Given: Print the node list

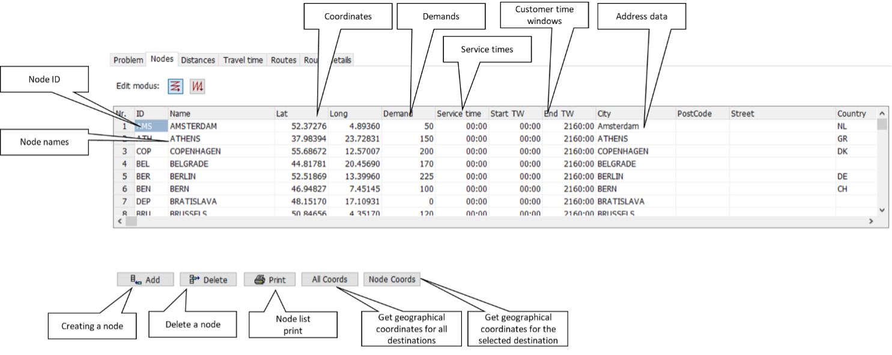Looking at the screenshot, I should click(x=270, y=279).
